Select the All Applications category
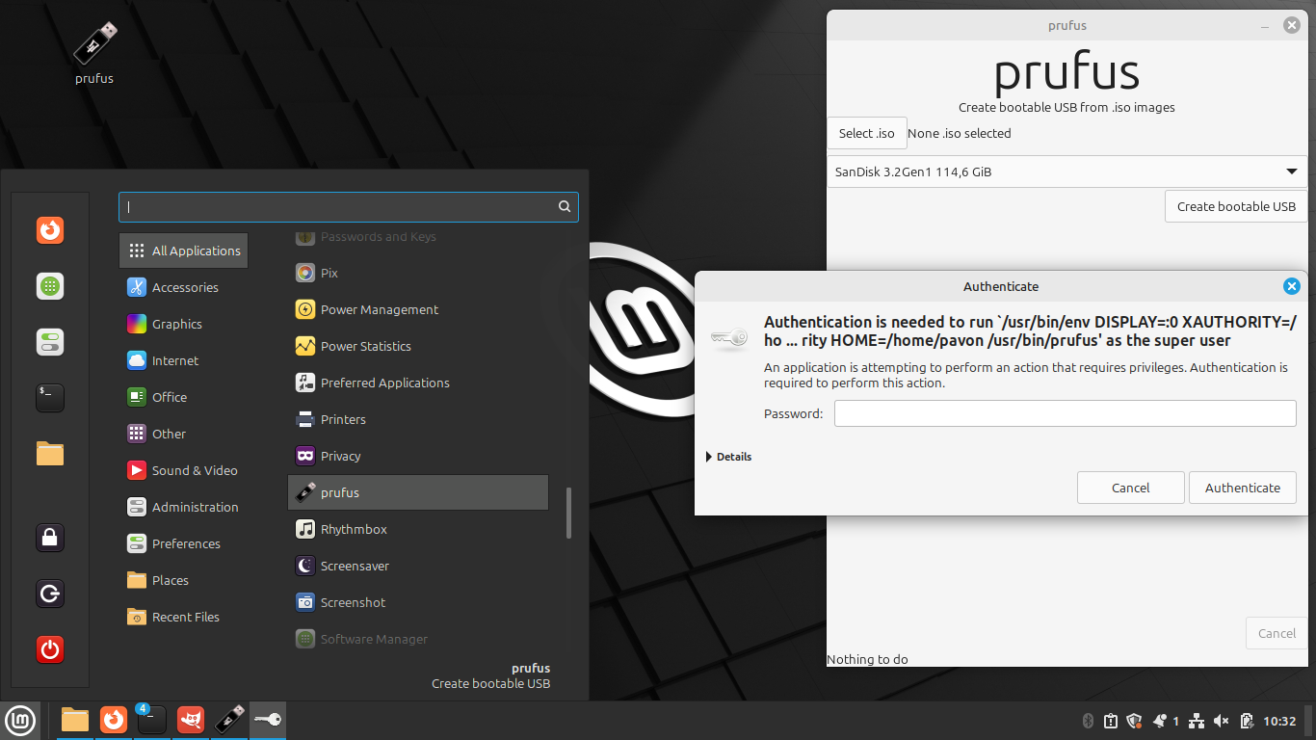Image resolution: width=1316 pixels, height=740 pixels. 184,251
